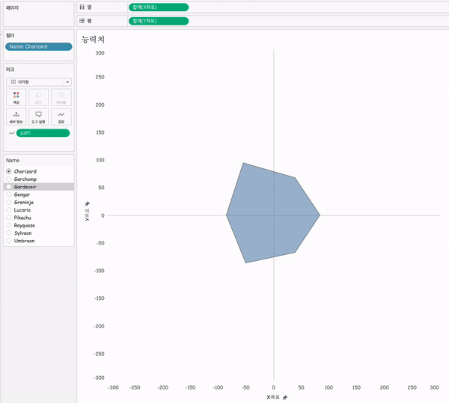Click the 능력치 sheet title
Viewport: 449px width, 403px height.
coord(93,38)
